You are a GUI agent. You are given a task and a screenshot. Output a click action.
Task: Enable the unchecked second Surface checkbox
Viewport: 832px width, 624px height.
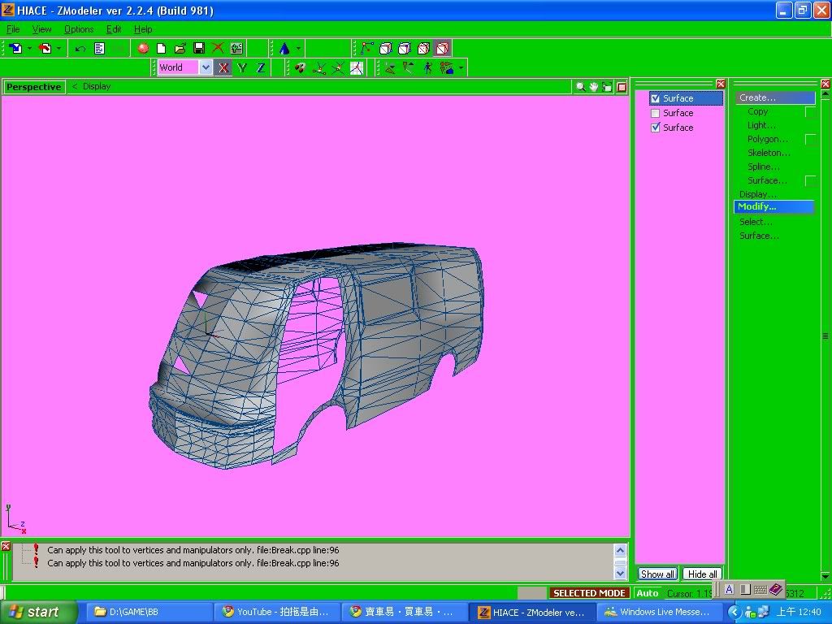pyautogui.click(x=656, y=114)
